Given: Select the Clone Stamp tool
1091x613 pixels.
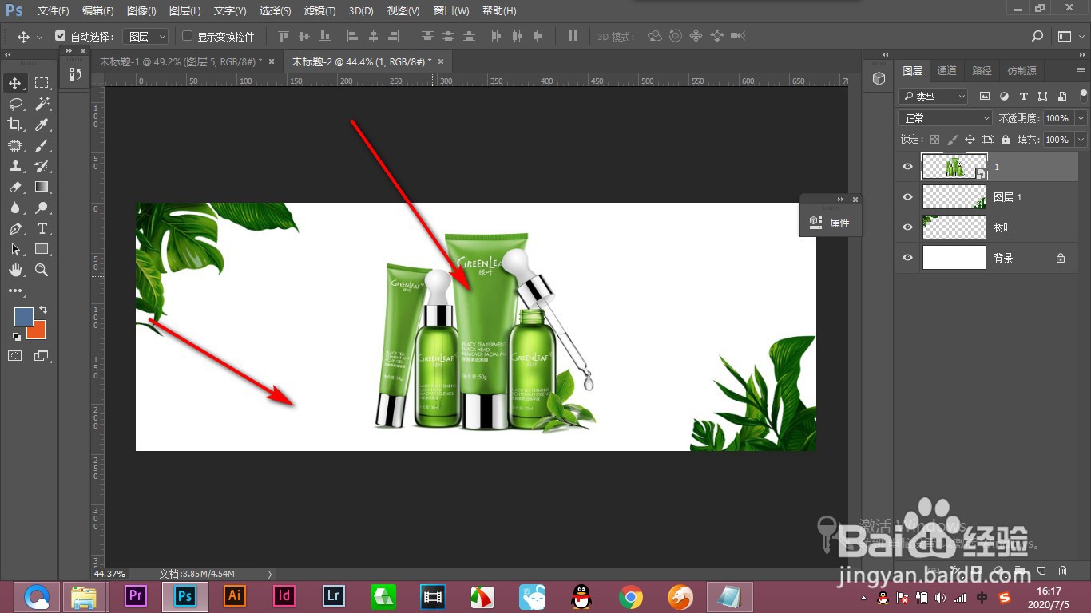Looking at the screenshot, I should [x=15, y=166].
